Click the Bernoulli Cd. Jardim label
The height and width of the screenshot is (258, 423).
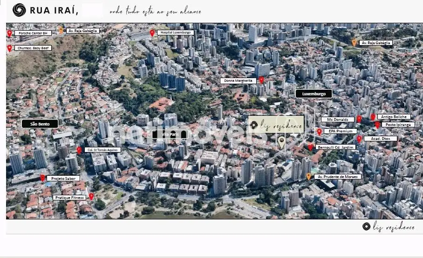click(x=335, y=147)
